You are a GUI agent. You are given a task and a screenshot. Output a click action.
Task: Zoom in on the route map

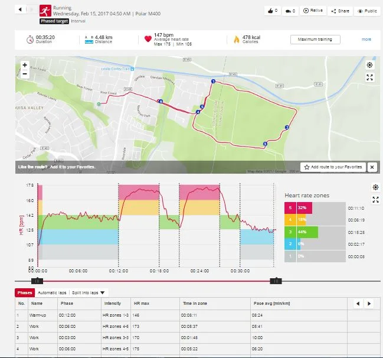click(x=25, y=66)
